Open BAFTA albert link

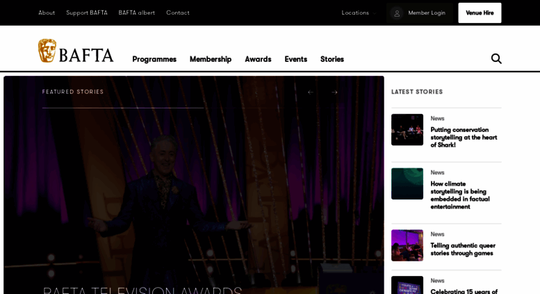tap(137, 13)
